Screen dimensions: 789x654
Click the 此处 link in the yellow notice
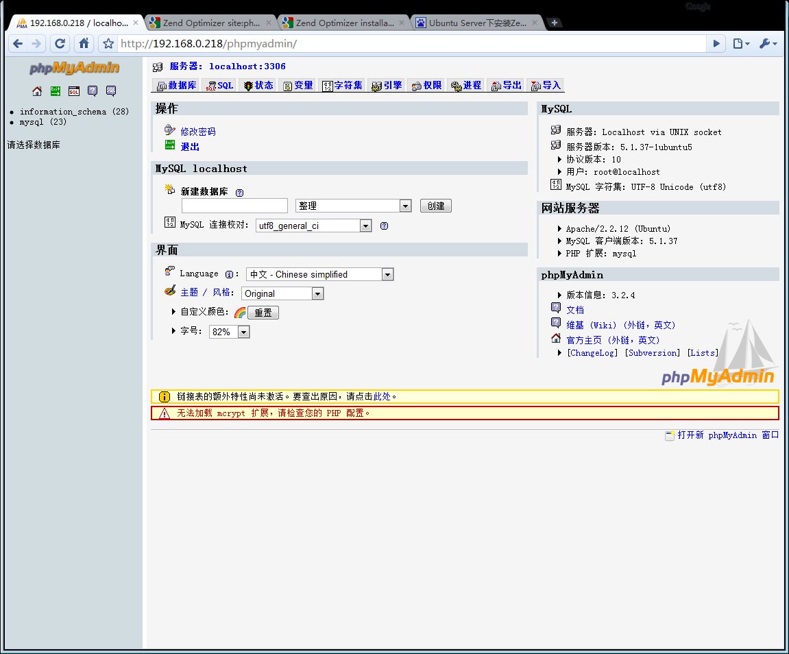(x=382, y=396)
